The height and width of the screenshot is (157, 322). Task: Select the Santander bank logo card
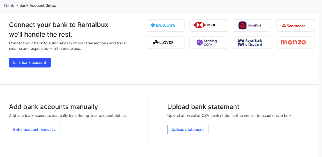click(x=296, y=26)
